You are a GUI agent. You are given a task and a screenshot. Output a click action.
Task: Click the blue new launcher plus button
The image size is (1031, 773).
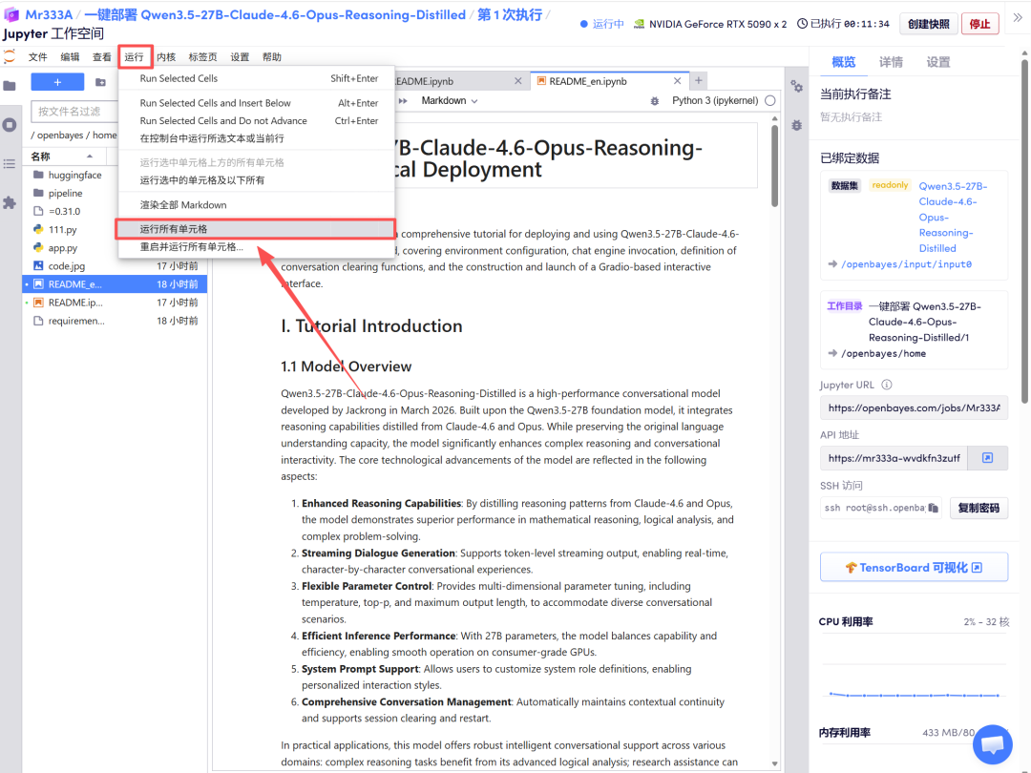tap(57, 82)
